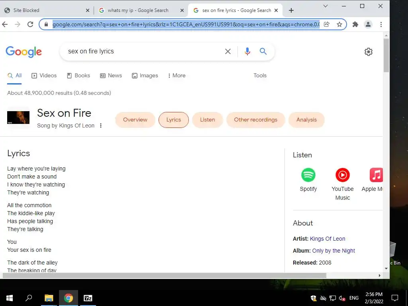
Task: Close the sex on fire lyrics tab
Action: click(x=277, y=10)
